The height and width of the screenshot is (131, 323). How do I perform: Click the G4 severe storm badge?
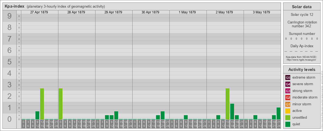(288, 84)
